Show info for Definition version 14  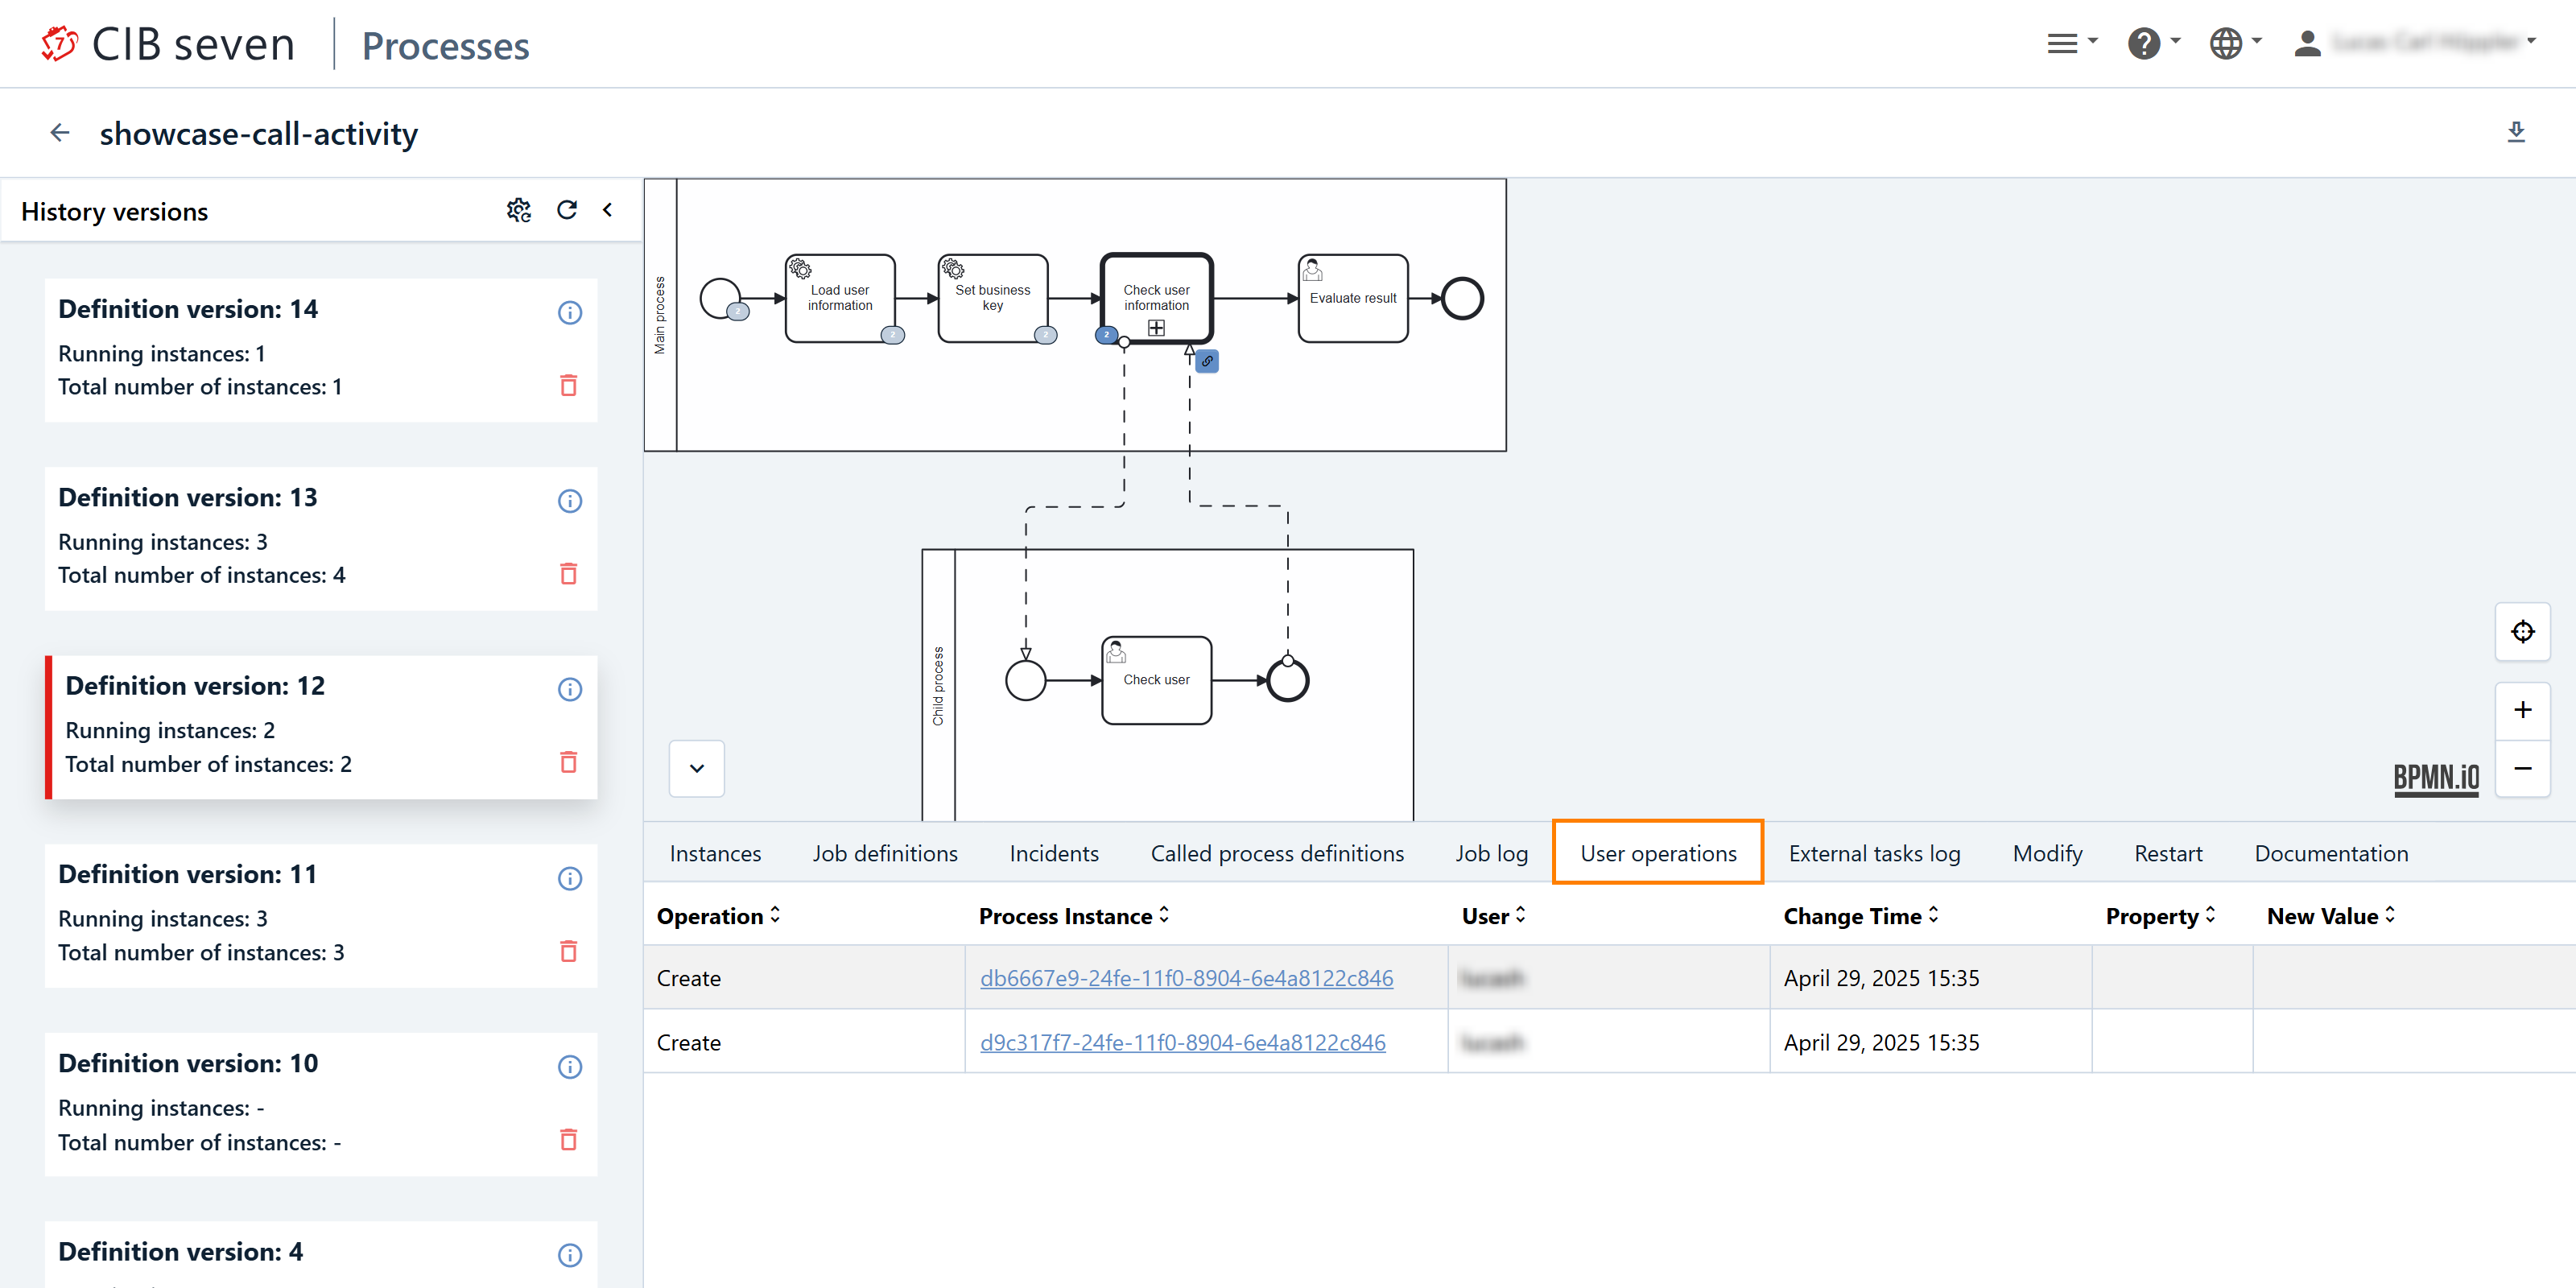pos(569,313)
